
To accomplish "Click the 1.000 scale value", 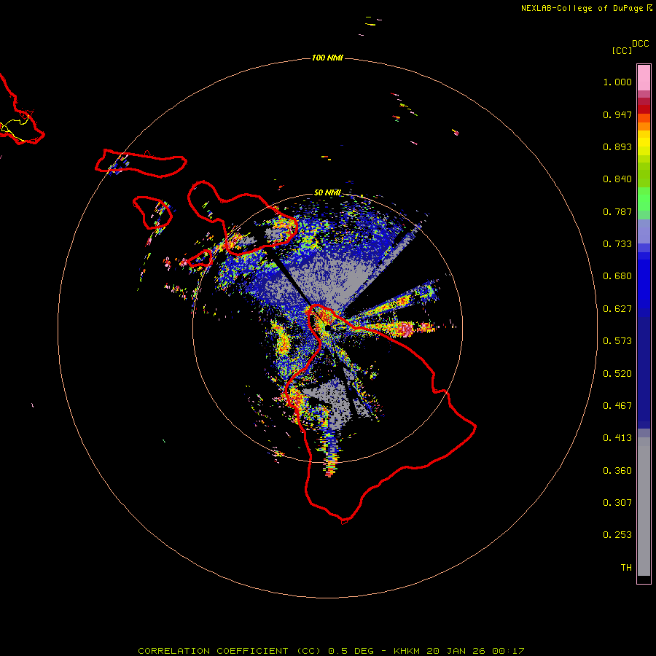I will pos(617,82).
